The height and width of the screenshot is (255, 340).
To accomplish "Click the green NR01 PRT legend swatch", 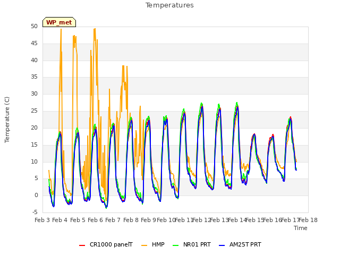I will (176, 245).
